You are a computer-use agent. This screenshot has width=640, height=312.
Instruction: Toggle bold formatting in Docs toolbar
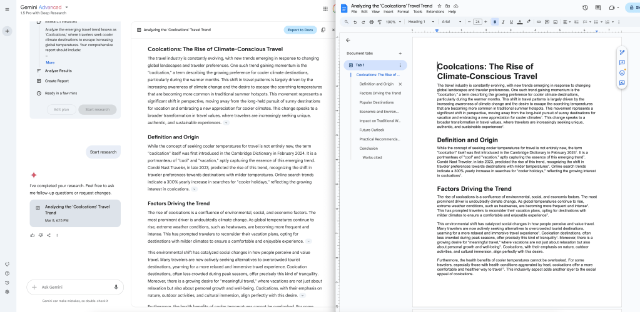click(494, 22)
